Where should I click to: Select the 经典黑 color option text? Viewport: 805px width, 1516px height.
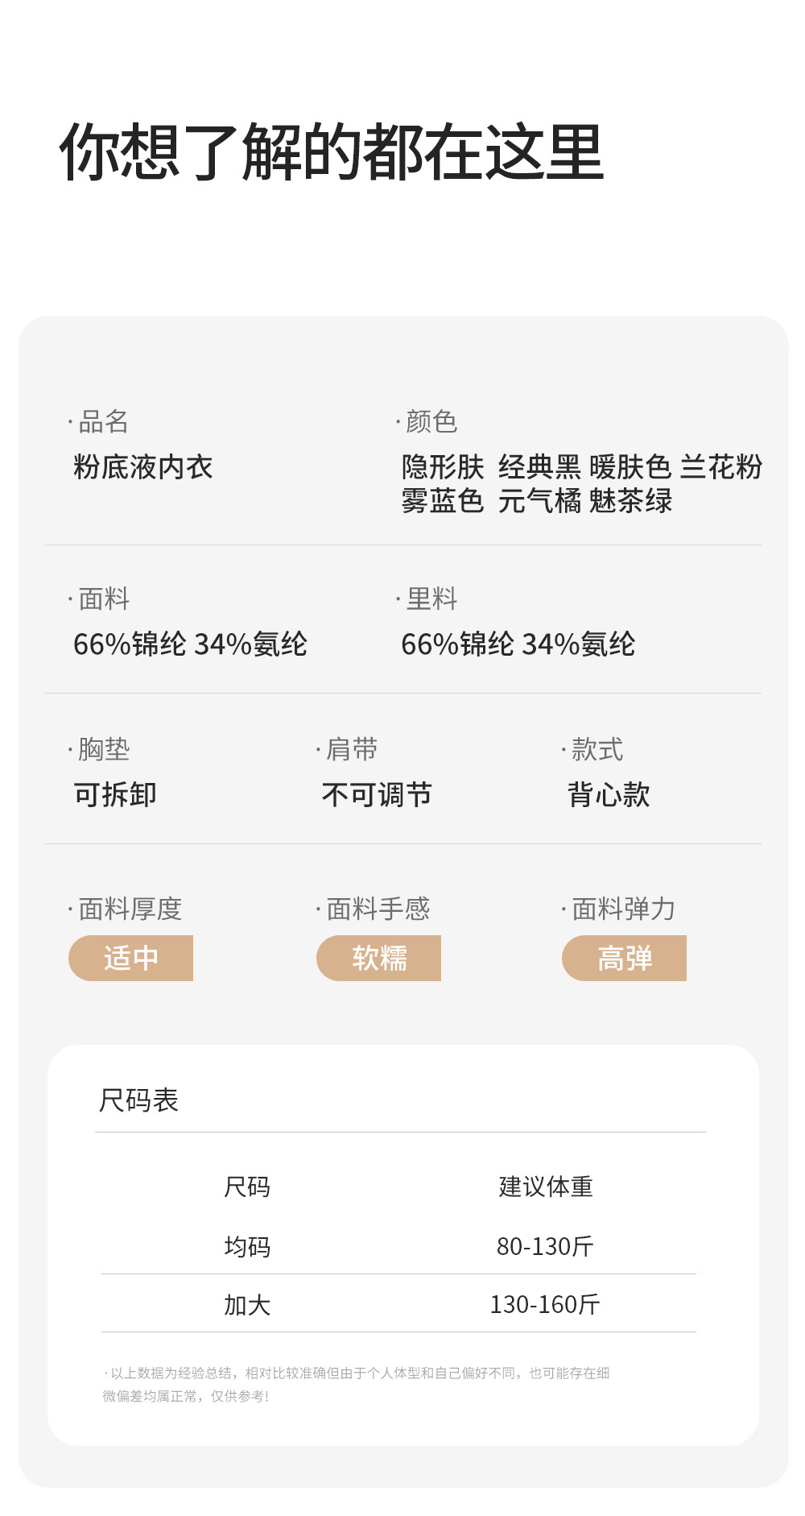click(539, 467)
